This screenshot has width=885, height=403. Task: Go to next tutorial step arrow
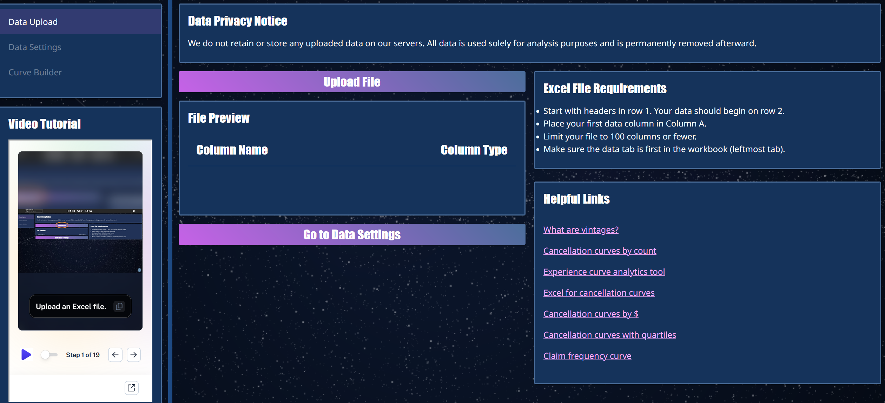(x=133, y=355)
